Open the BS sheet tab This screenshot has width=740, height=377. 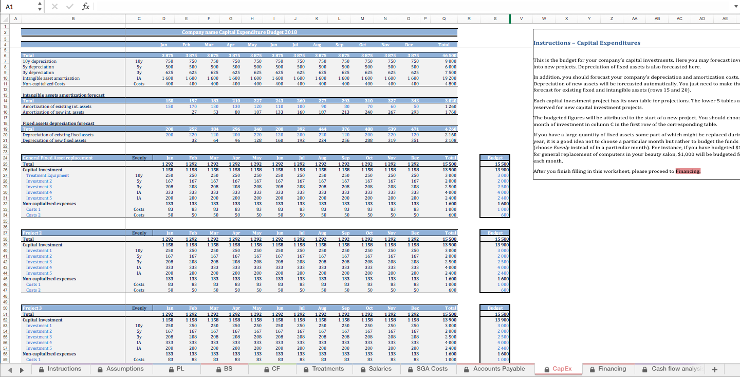pyautogui.click(x=224, y=369)
